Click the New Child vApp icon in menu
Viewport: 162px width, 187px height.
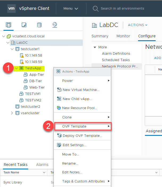(x=59, y=99)
